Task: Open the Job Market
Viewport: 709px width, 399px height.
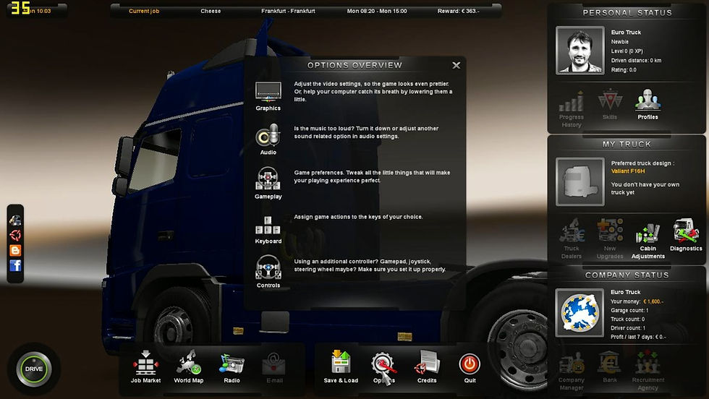Action: [145, 367]
